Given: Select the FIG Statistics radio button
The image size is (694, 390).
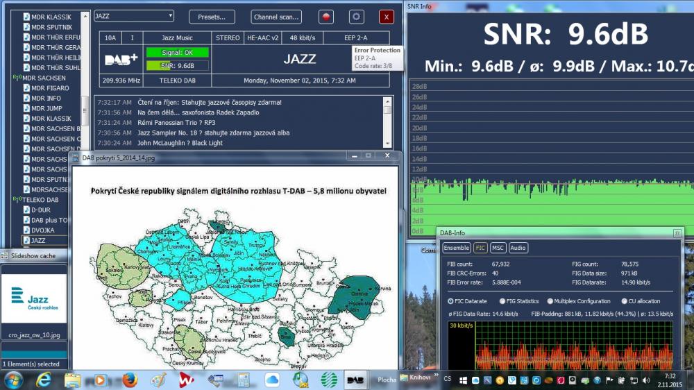Looking at the screenshot, I should point(502,301).
